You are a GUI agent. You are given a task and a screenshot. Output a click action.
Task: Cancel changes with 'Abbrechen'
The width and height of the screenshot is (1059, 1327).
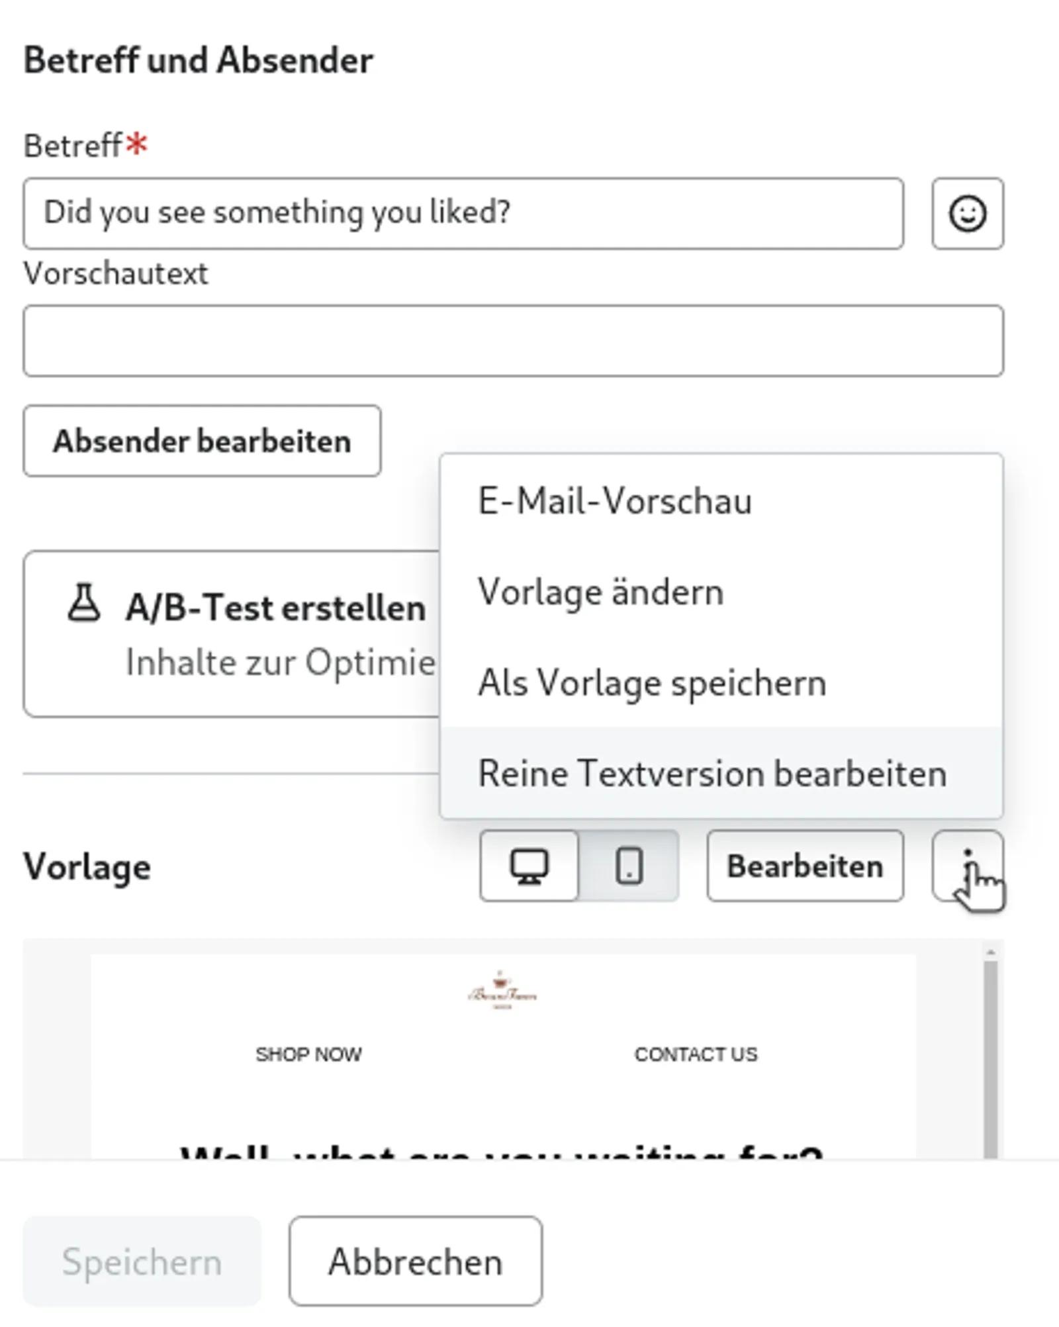tap(416, 1259)
